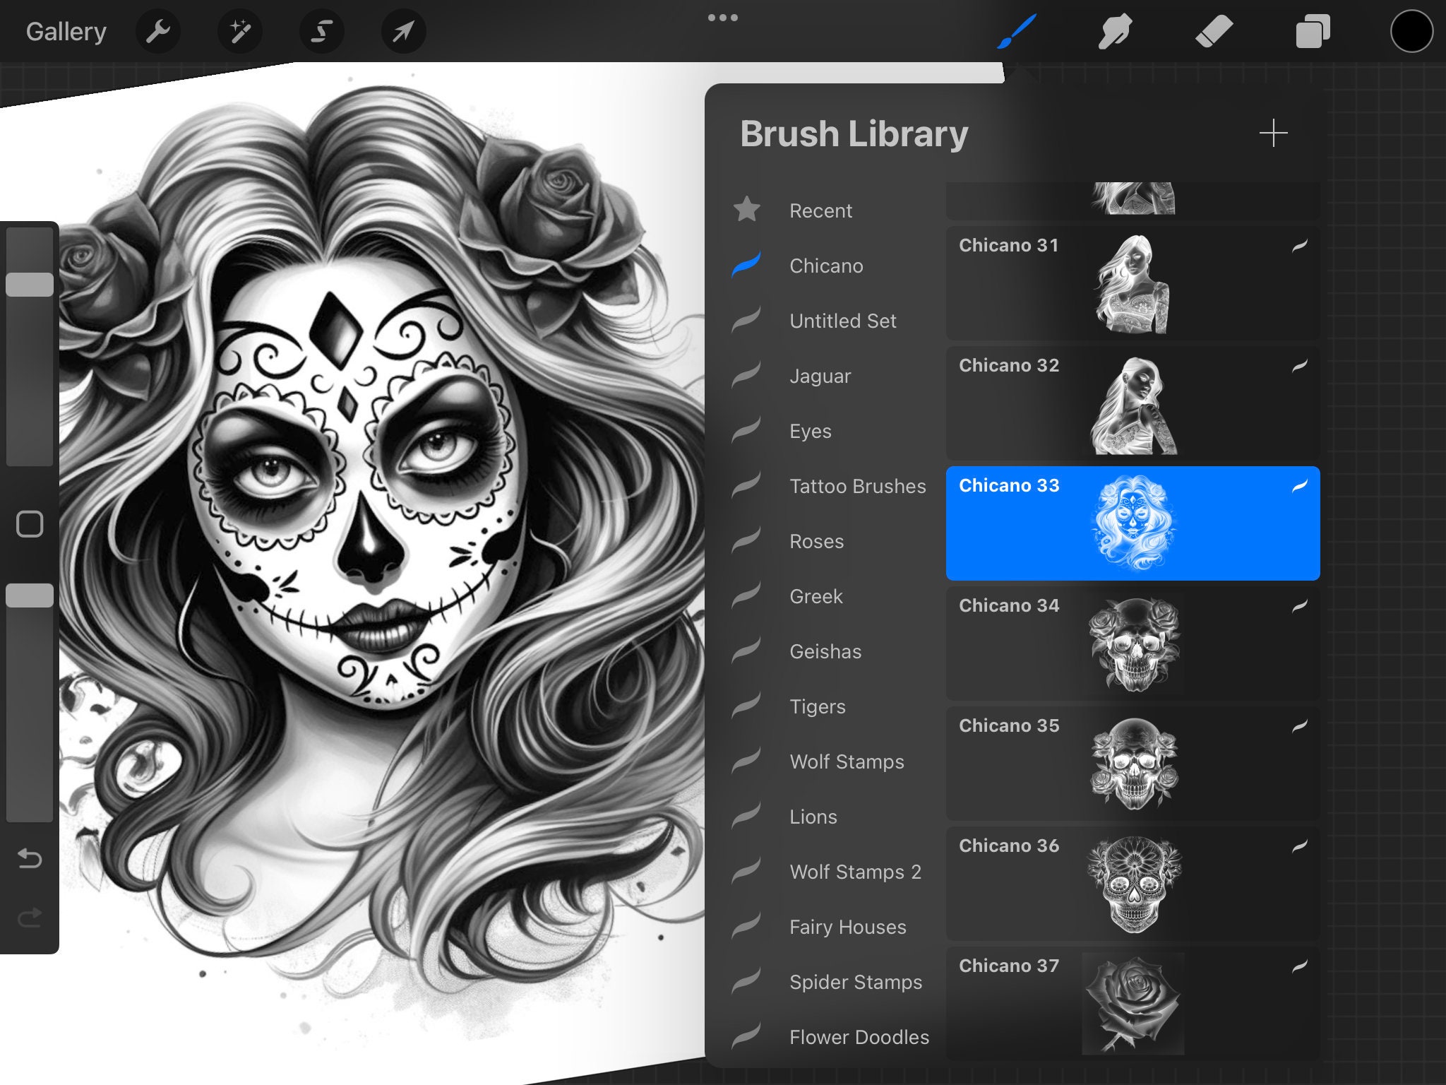Tap the brush stroke icon beside Roses
This screenshot has width=1446, height=1085.
point(746,540)
